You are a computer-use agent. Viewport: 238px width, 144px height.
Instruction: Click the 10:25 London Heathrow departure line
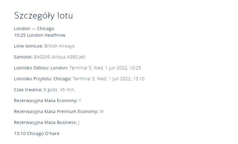coord(40,35)
